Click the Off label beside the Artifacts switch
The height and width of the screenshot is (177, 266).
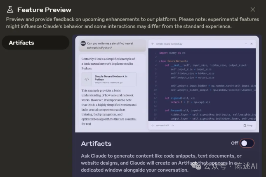pyautogui.click(x=235, y=143)
